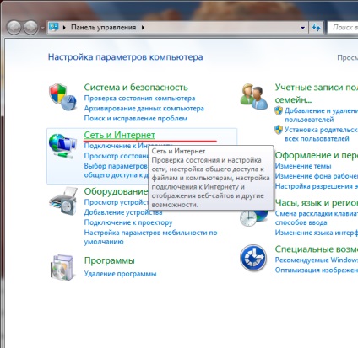Click the Настройка параметров компьютера title
The width and height of the screenshot is (358, 348).
tap(126, 57)
